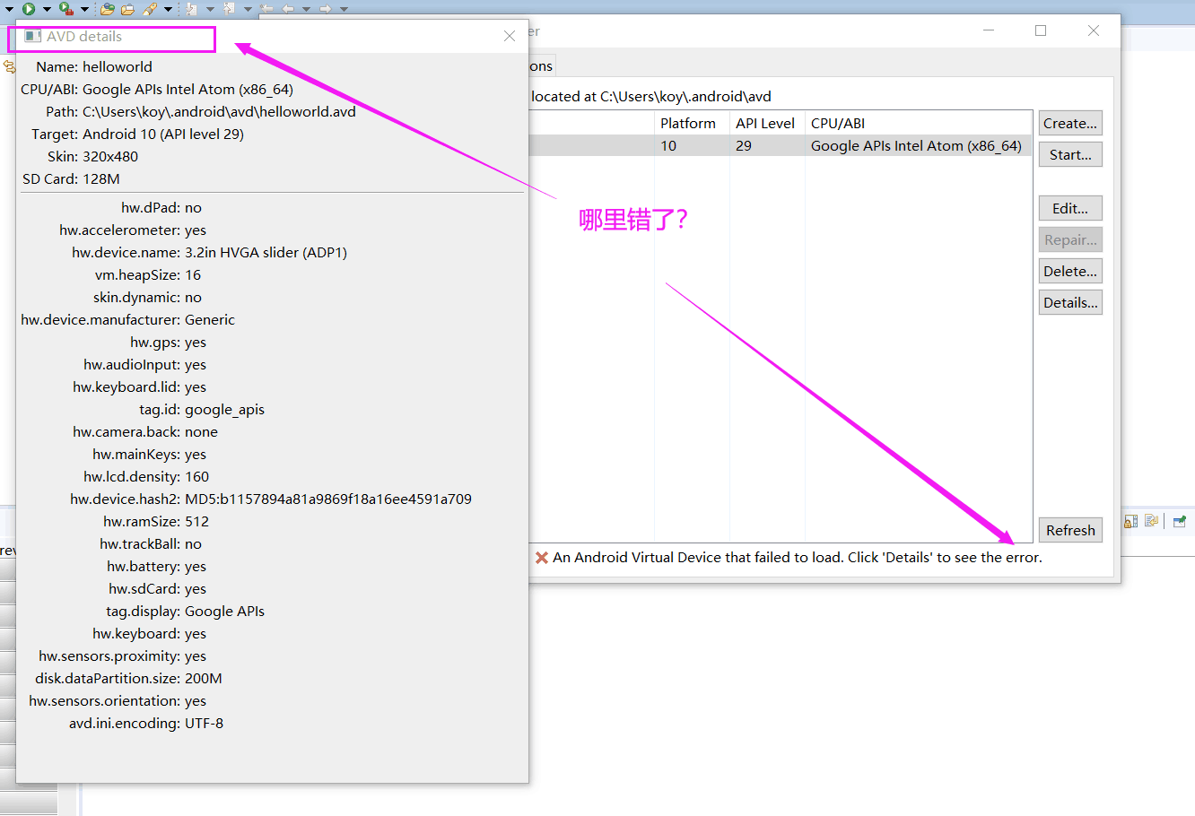Click the 'Android 10 (API level 29)' target text
The width and height of the screenshot is (1195, 816).
(x=163, y=134)
